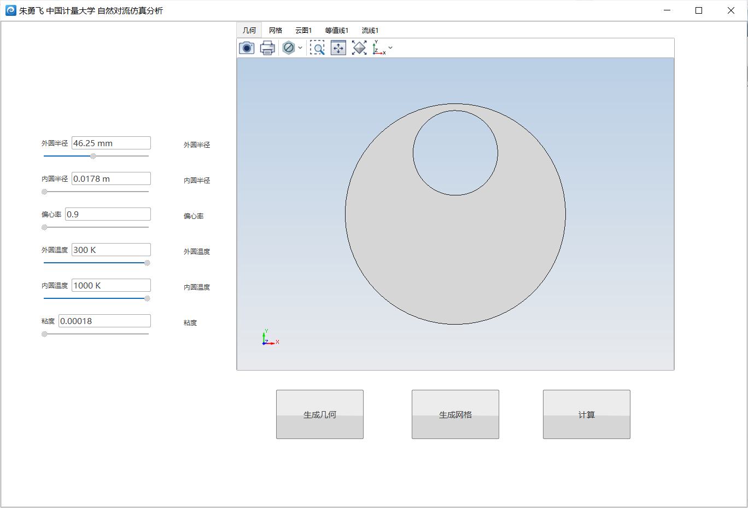
Task: Click the print icon in graphics toolbar
Action: point(267,48)
